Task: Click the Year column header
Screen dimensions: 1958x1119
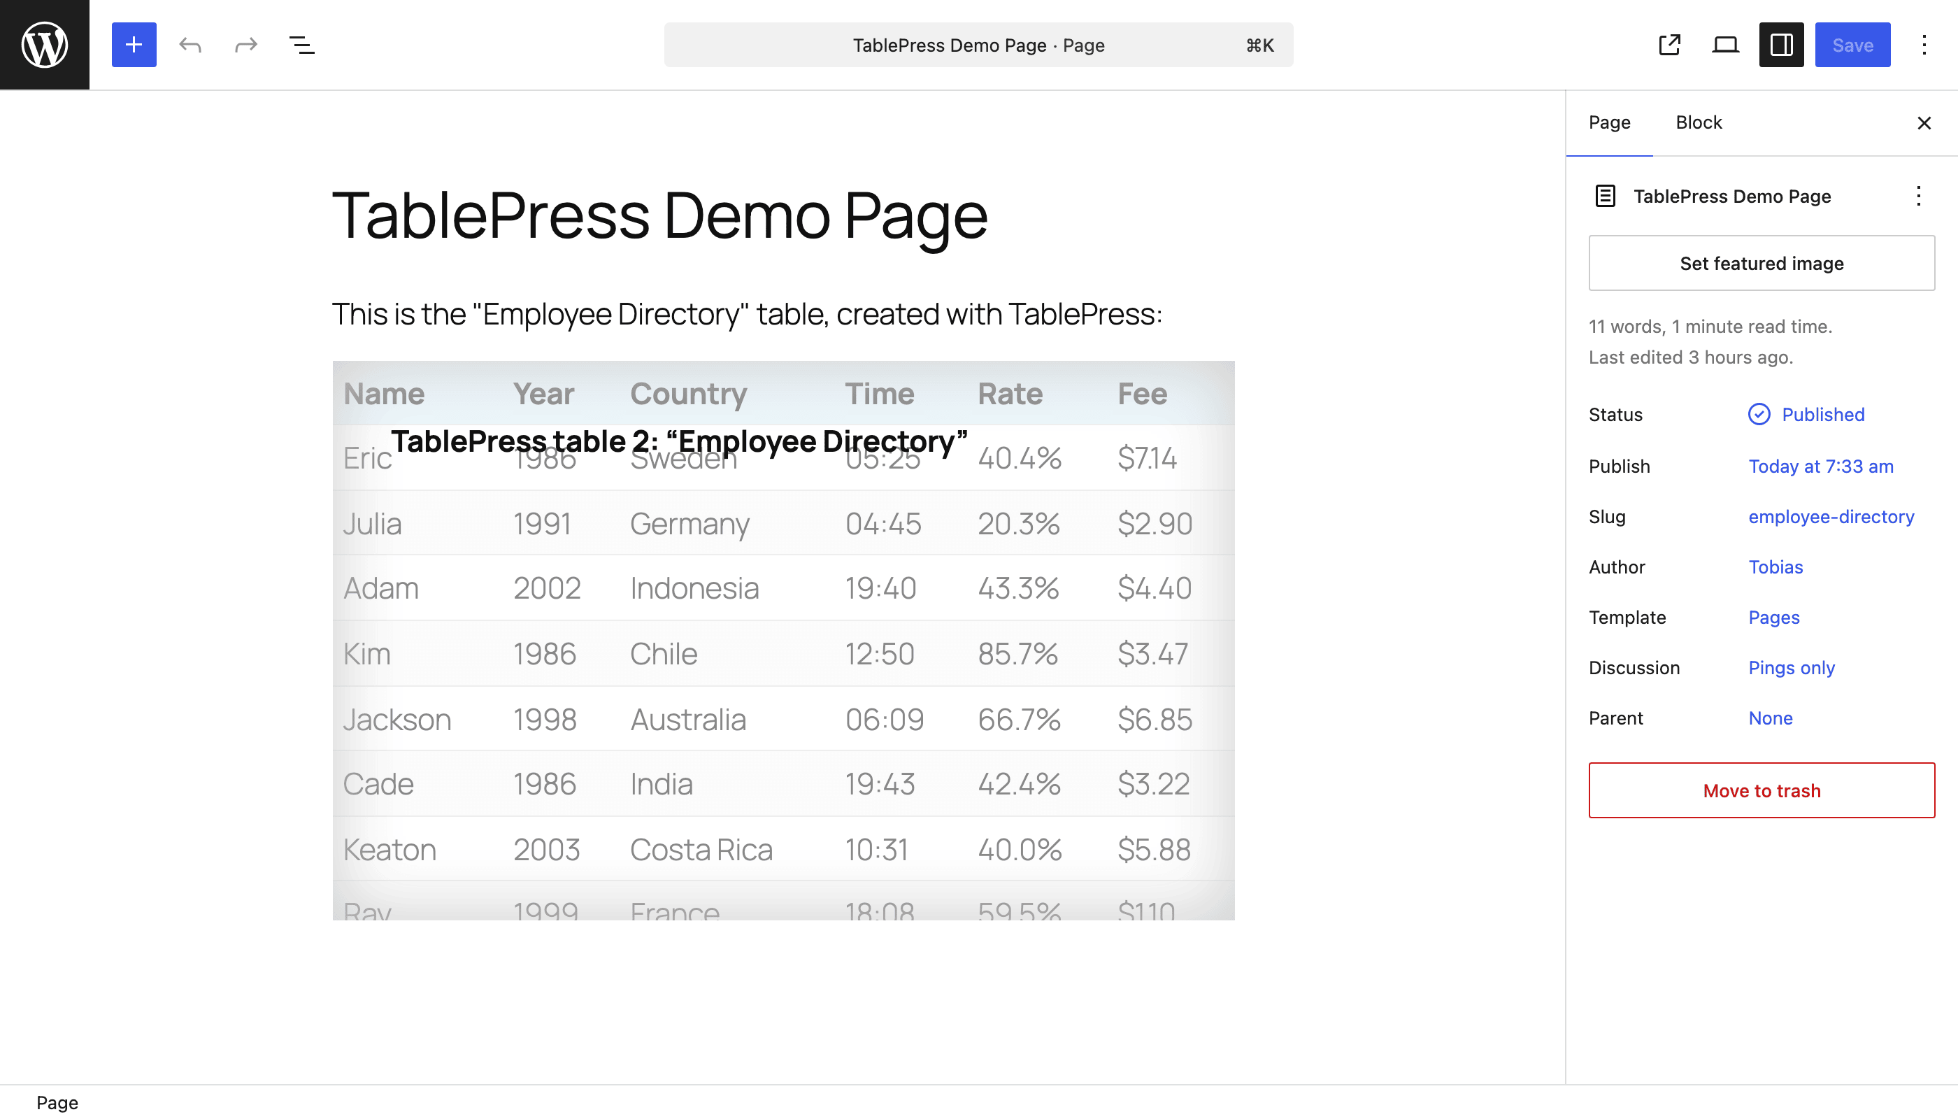Action: tap(543, 394)
